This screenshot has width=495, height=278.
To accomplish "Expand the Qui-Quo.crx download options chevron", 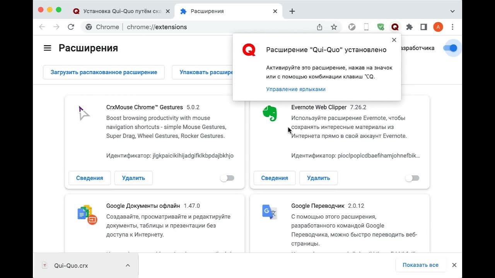I will pos(128,265).
